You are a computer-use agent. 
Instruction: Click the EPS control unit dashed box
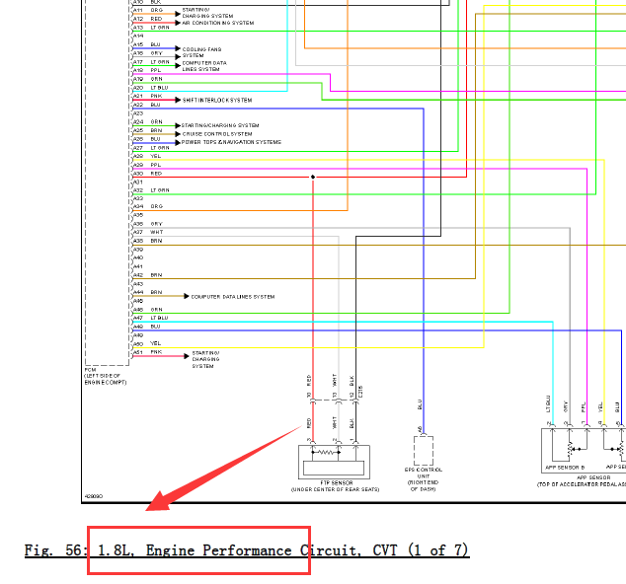coord(424,451)
